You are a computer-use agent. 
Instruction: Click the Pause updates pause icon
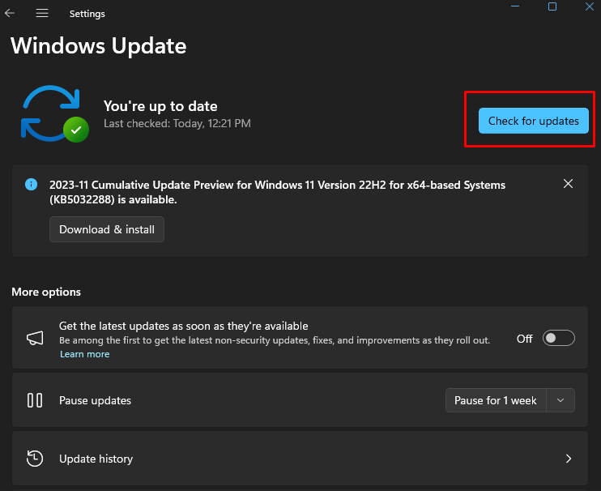(x=34, y=400)
